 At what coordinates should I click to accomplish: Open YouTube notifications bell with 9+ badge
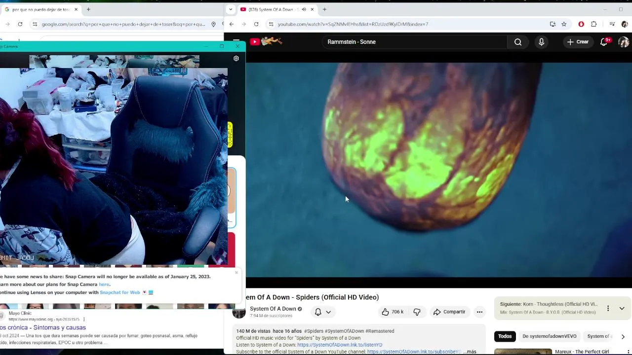(604, 42)
